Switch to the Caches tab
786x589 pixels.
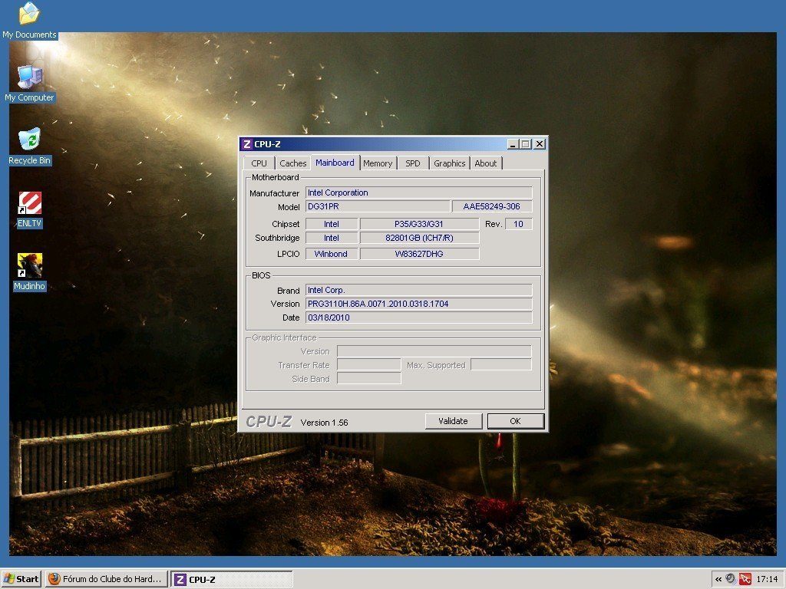(x=292, y=163)
